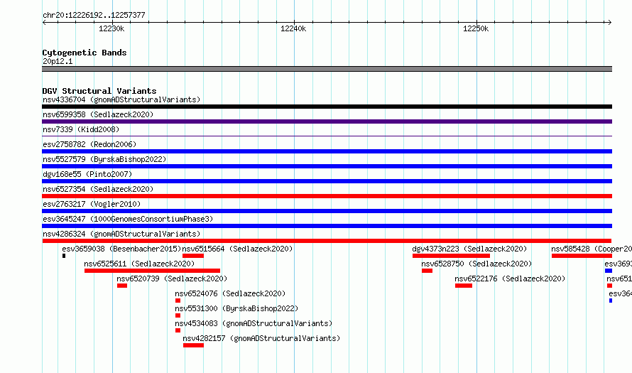Click the 12240k ruler label

pyautogui.click(x=293, y=28)
